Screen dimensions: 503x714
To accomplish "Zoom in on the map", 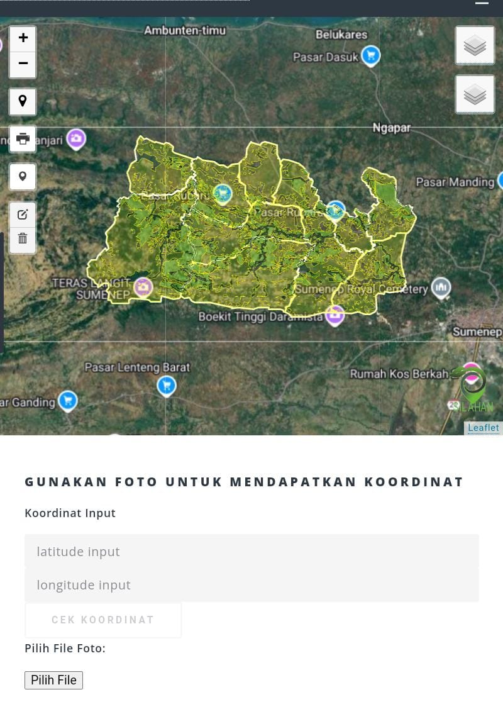I will [23, 38].
